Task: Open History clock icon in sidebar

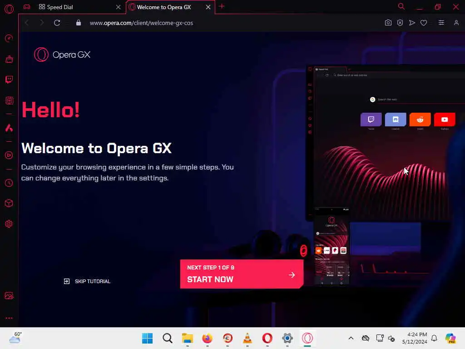Action: (9, 183)
